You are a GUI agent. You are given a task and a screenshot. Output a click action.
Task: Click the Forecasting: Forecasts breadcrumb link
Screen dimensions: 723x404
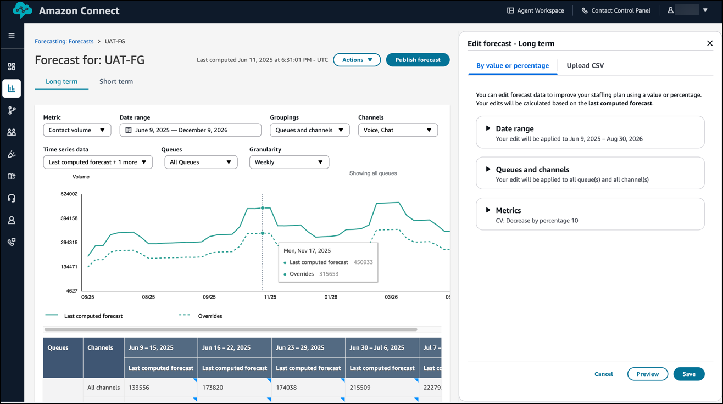click(64, 41)
